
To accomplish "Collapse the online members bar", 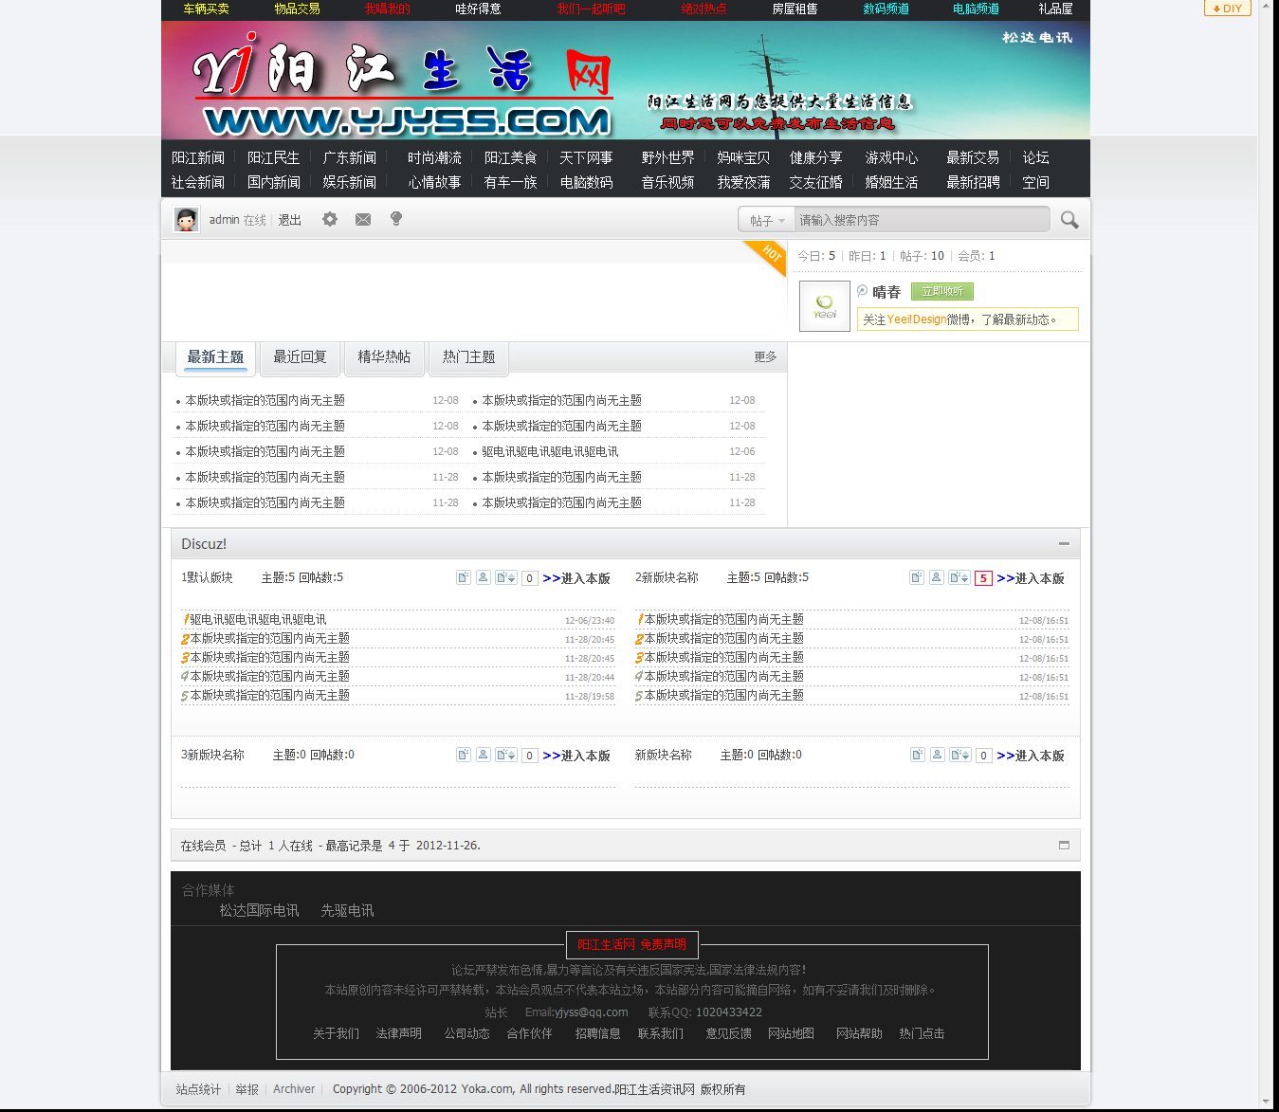I will click(x=1065, y=845).
